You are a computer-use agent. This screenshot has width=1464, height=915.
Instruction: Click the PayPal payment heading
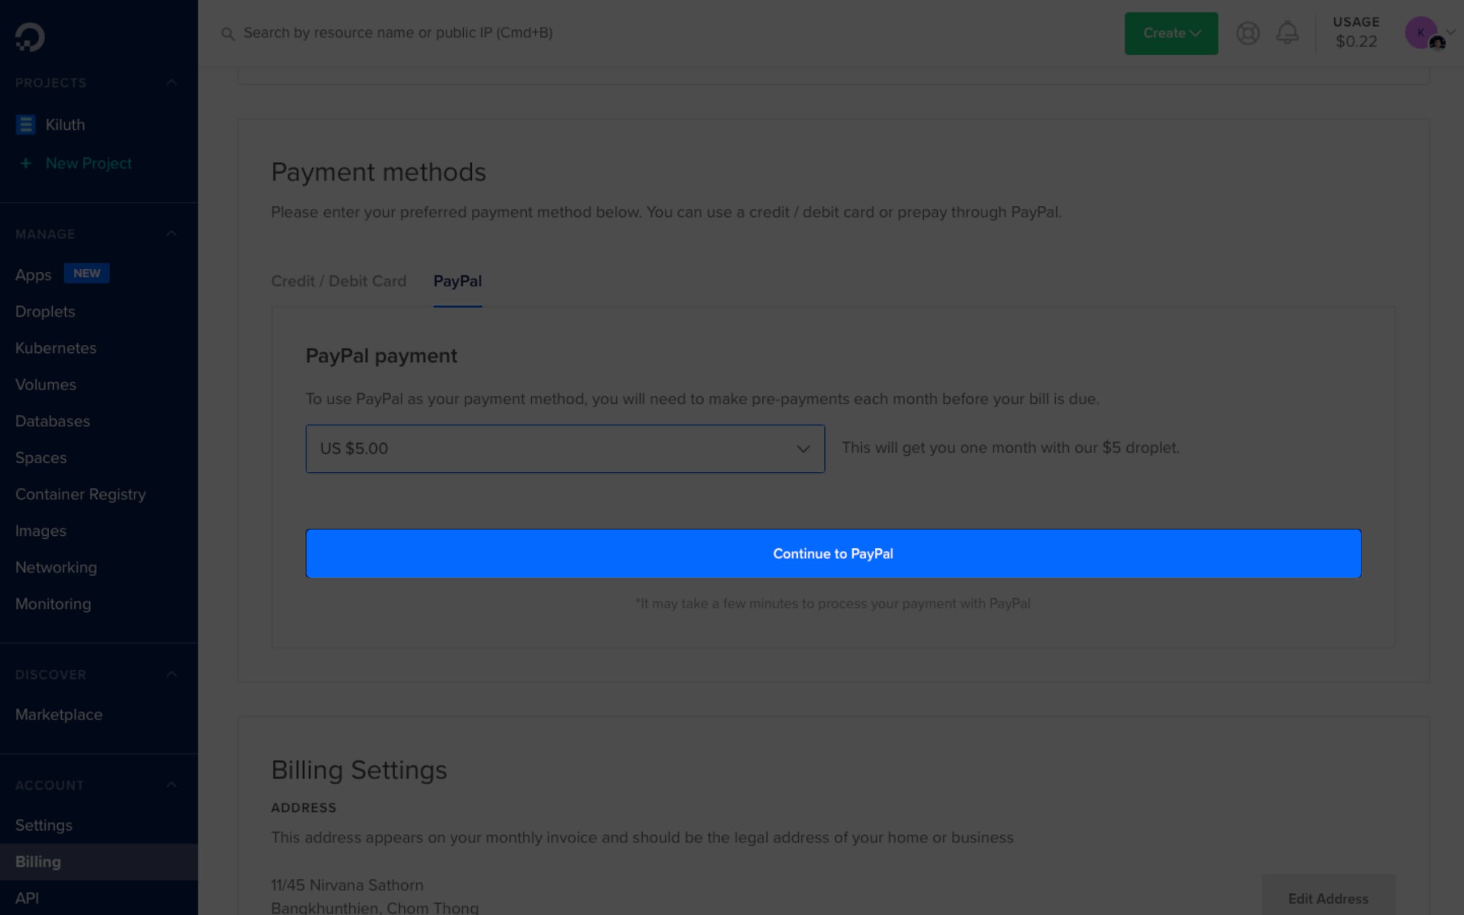click(x=381, y=356)
